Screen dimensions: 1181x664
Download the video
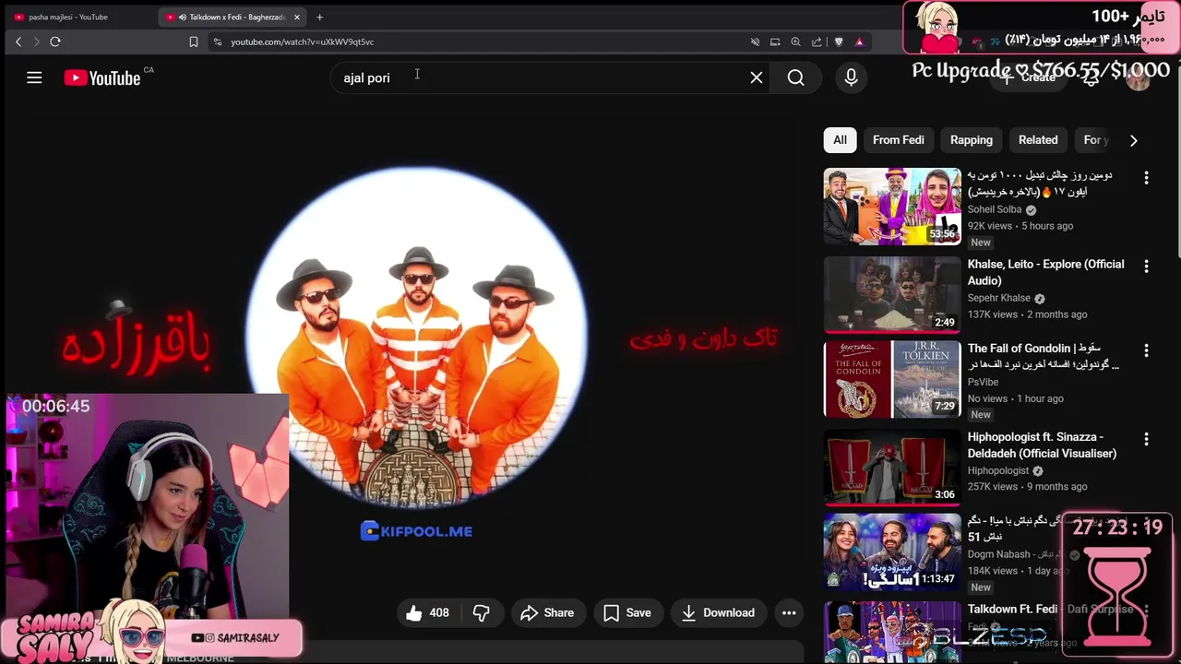[x=719, y=612]
